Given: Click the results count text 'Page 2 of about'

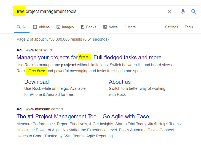Looking at the screenshot, I should [63, 39].
